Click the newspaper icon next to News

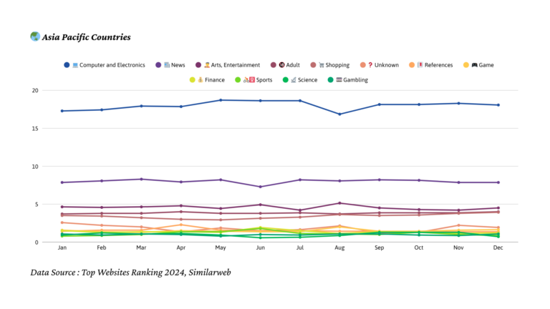166,65
